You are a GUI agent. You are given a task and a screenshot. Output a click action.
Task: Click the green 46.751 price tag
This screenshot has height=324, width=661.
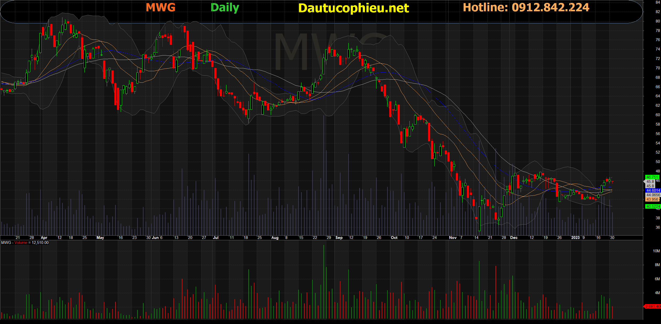pos(652,177)
